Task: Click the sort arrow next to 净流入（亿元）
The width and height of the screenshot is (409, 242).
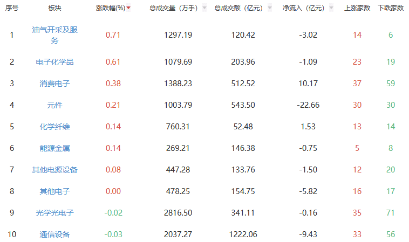Action: tap(332, 9)
